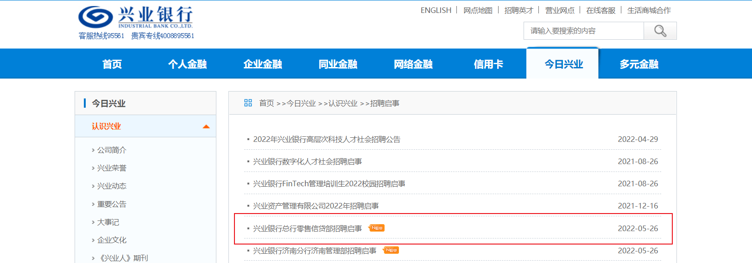Click date 2022-04-29

(x=638, y=139)
